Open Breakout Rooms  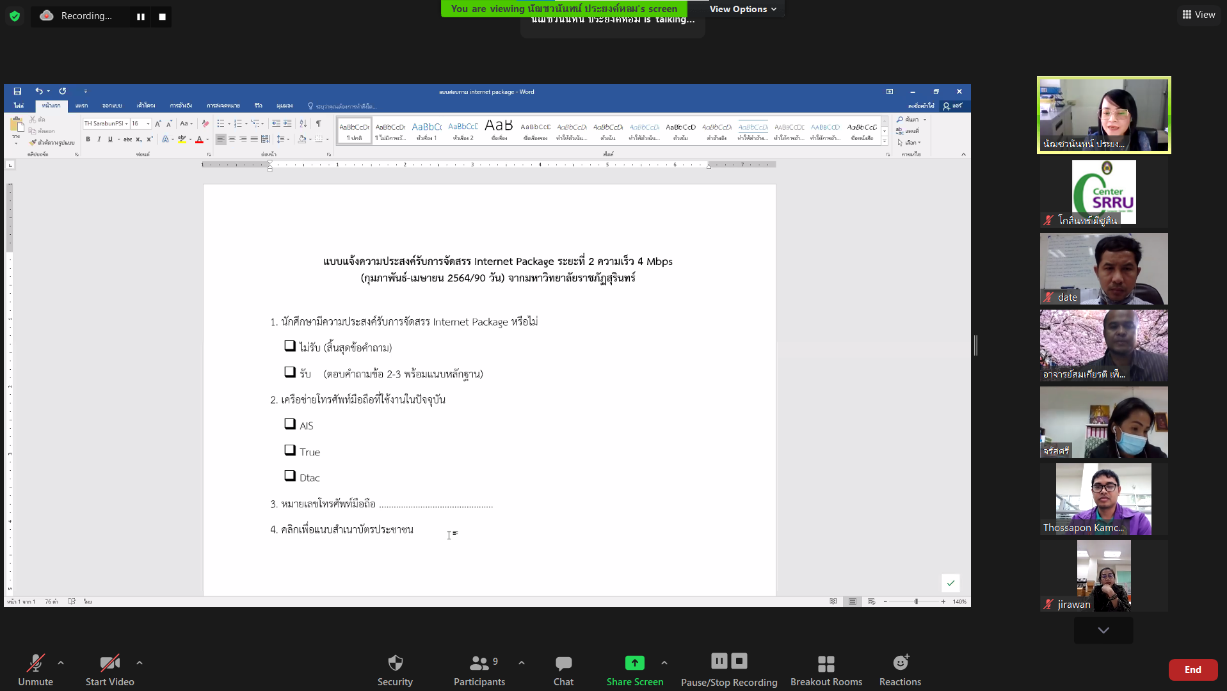826,663
